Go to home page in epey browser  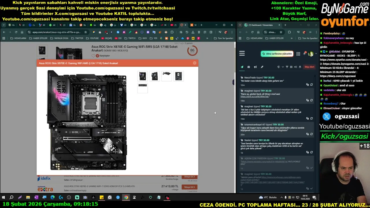tap(22, 32)
